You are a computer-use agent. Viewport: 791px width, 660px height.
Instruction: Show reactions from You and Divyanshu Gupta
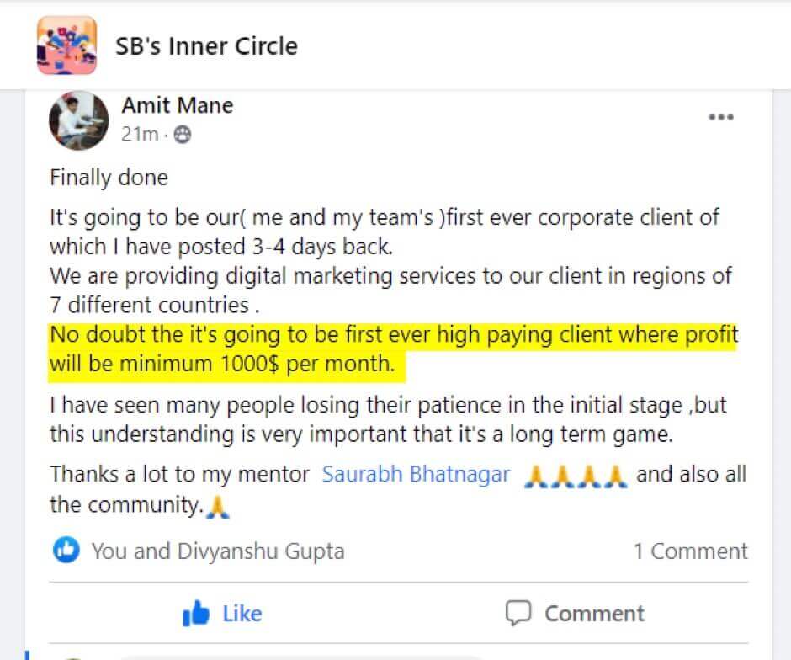coord(217,551)
